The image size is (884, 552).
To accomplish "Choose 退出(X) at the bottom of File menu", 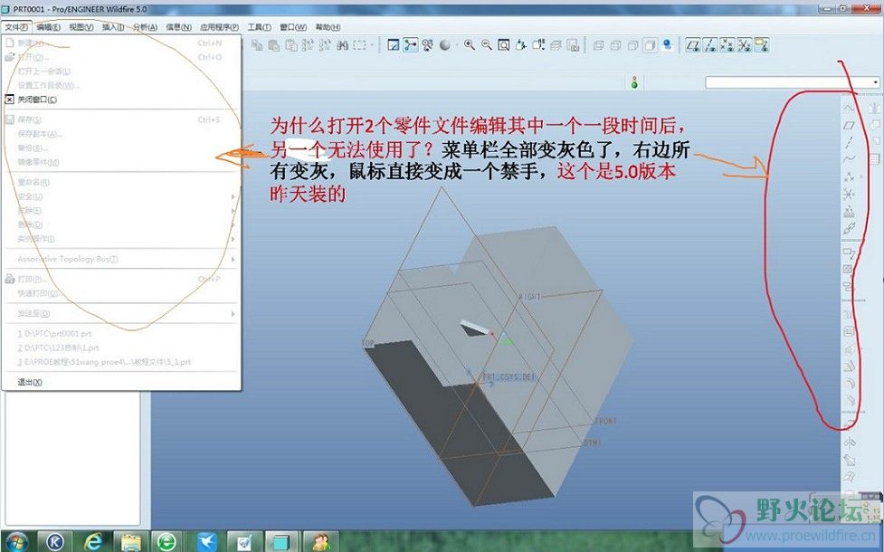I will (x=121, y=382).
